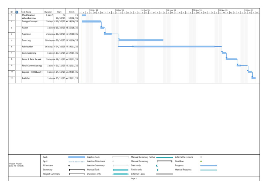Click the Expose ( INOBLAST ) task name

pos(32,72)
